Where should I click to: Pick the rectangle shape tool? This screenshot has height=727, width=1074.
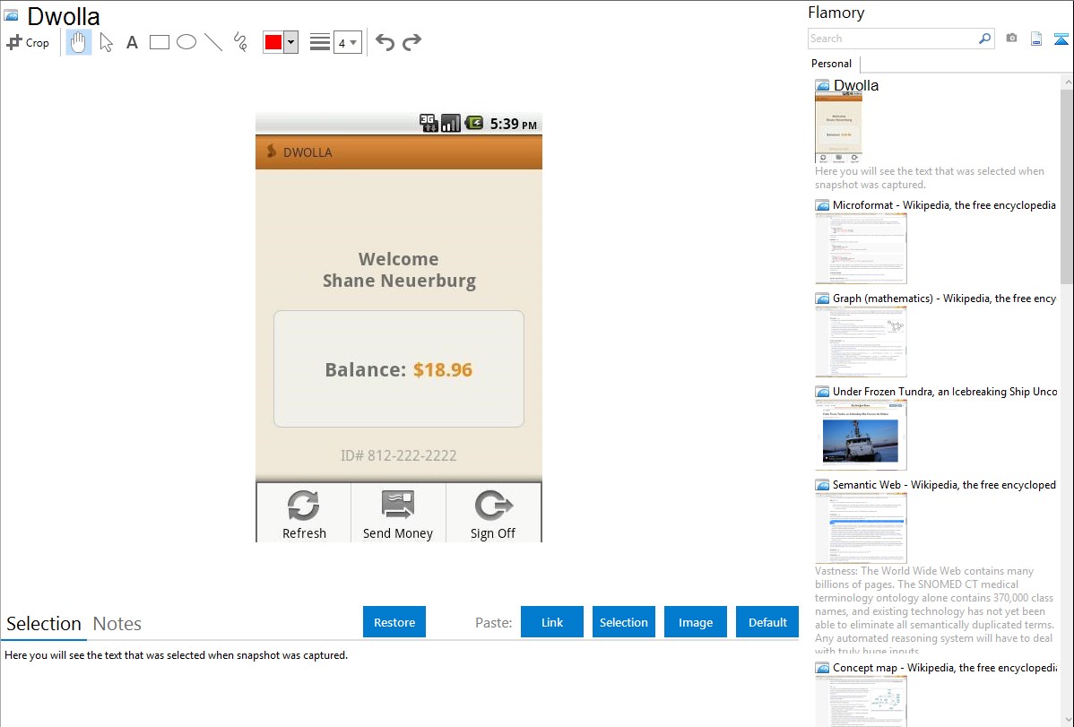(x=159, y=42)
